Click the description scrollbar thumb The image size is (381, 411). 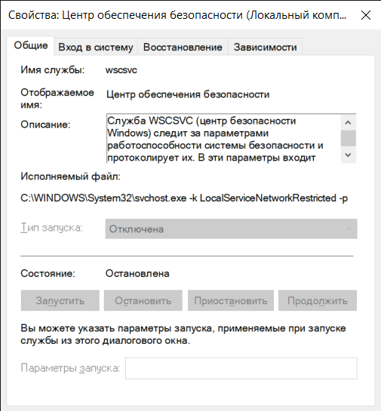(x=349, y=138)
